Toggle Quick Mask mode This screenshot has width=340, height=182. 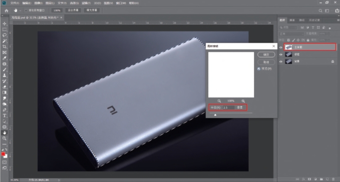(4, 162)
